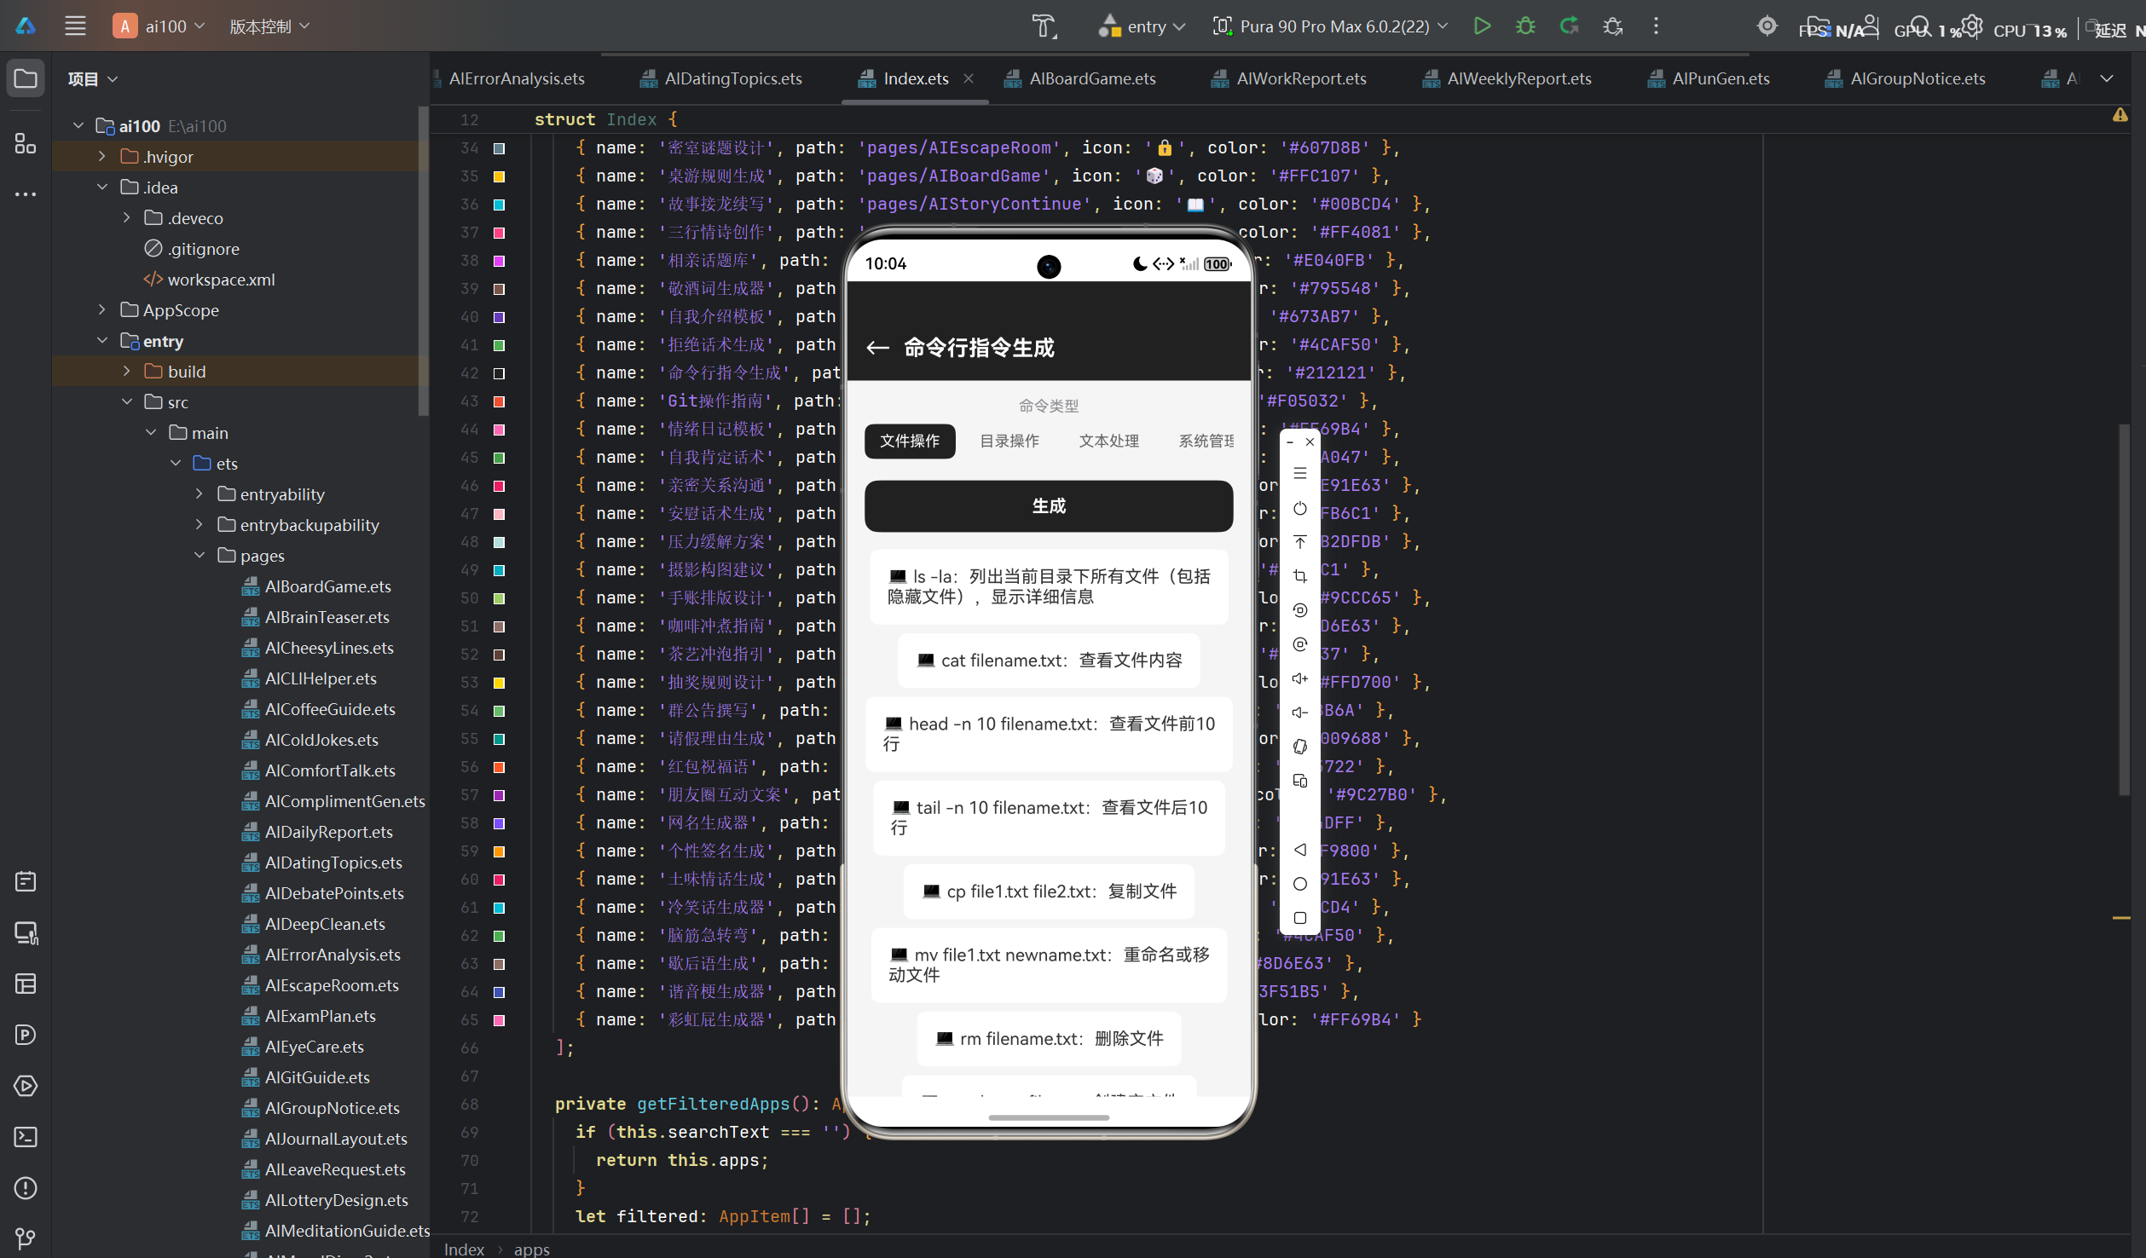Expand the build folder

127,372
